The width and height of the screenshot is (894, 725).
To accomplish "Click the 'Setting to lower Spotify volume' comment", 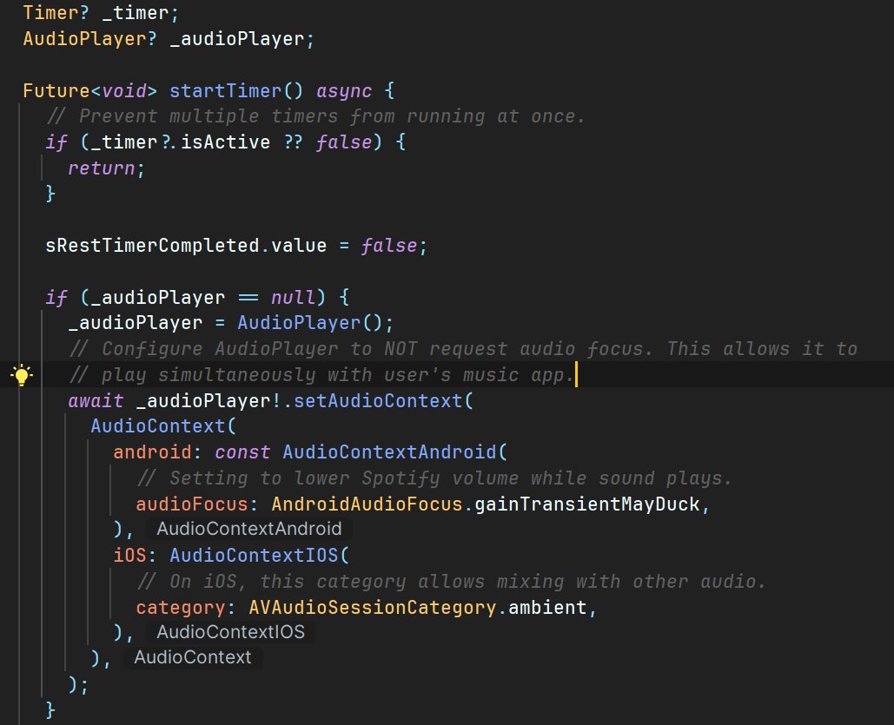I will pos(434,478).
